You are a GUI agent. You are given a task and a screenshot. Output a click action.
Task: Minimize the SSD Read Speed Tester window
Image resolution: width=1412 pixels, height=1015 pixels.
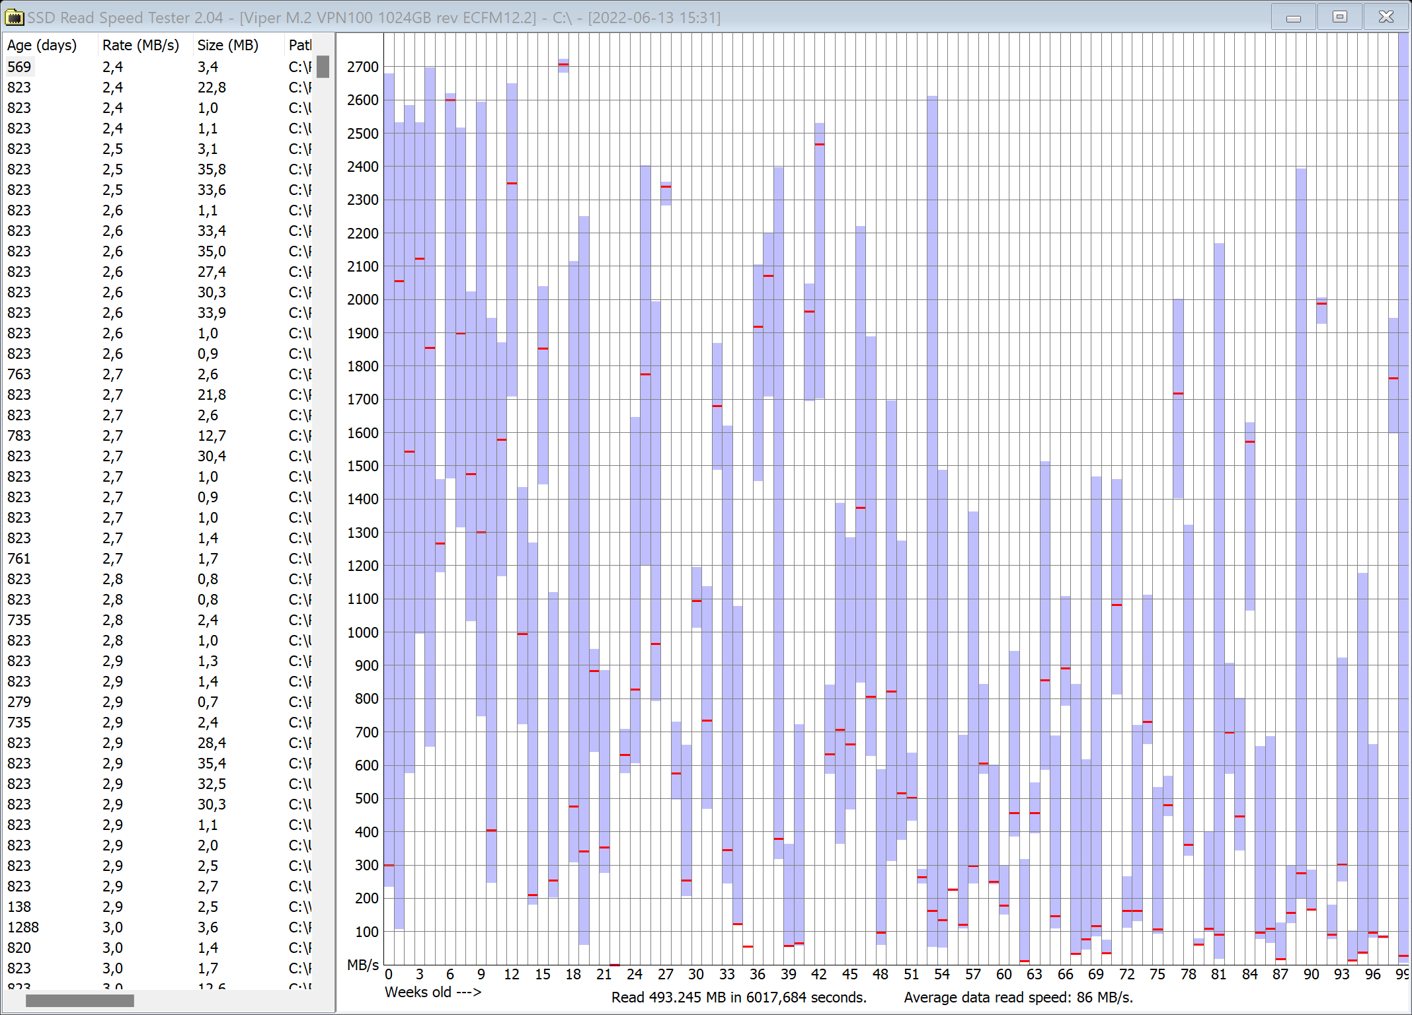(x=1293, y=17)
